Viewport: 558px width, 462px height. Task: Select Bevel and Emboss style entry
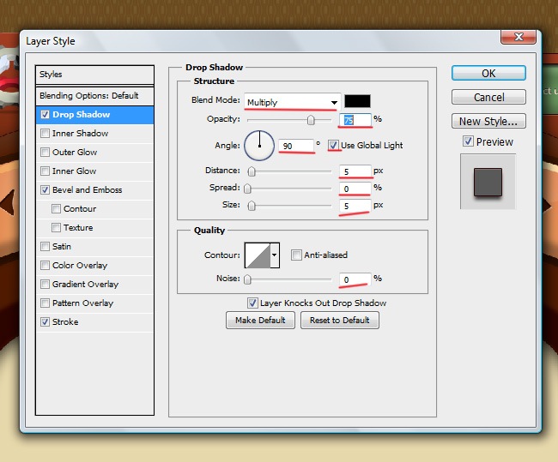click(87, 190)
